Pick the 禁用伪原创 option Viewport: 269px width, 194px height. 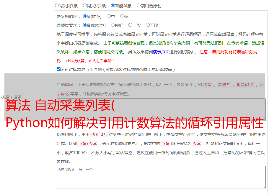pos(138,5)
